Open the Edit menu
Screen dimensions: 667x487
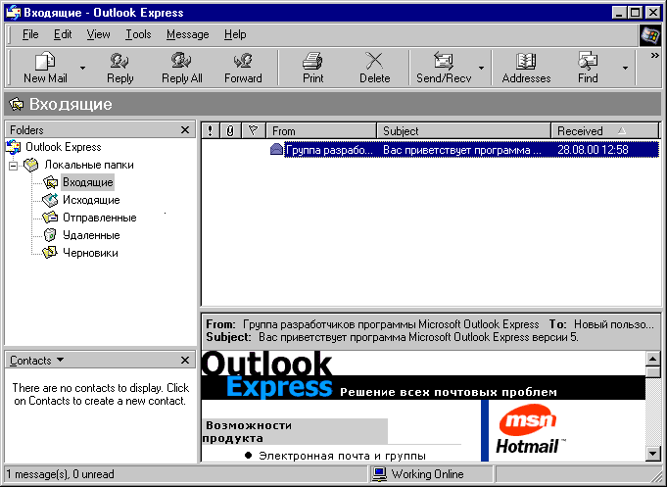[63, 34]
